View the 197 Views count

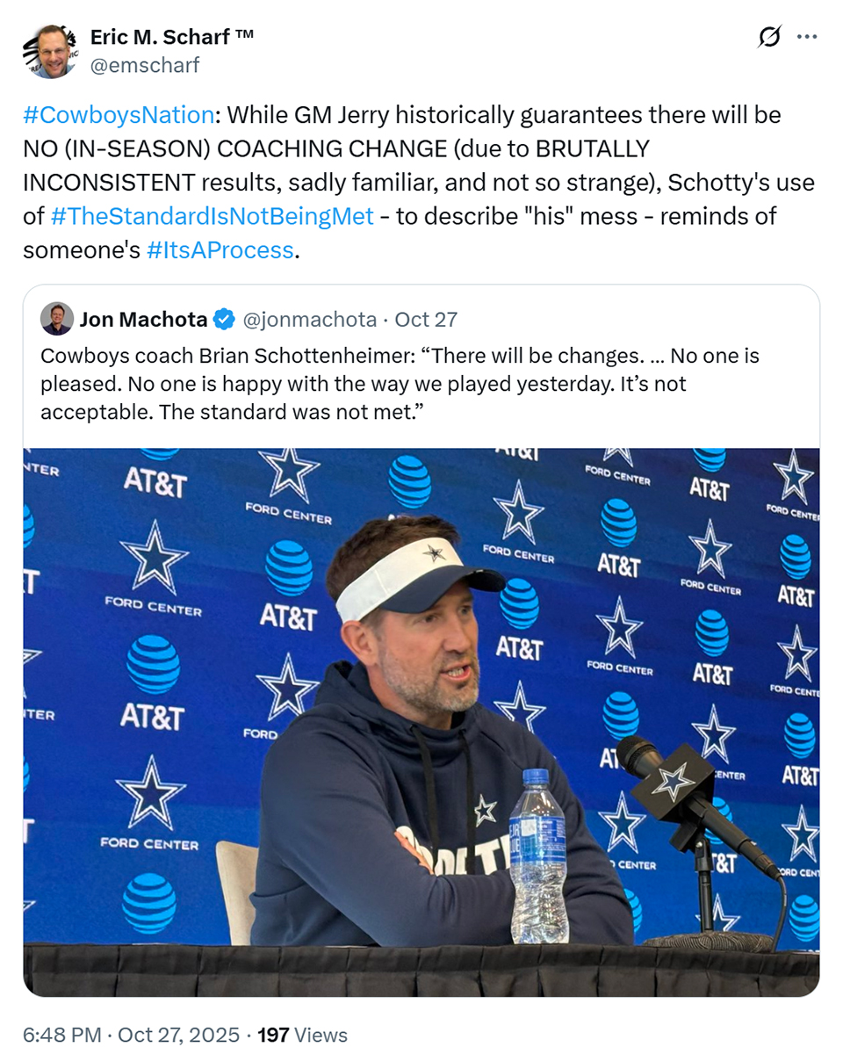pos(302,1035)
